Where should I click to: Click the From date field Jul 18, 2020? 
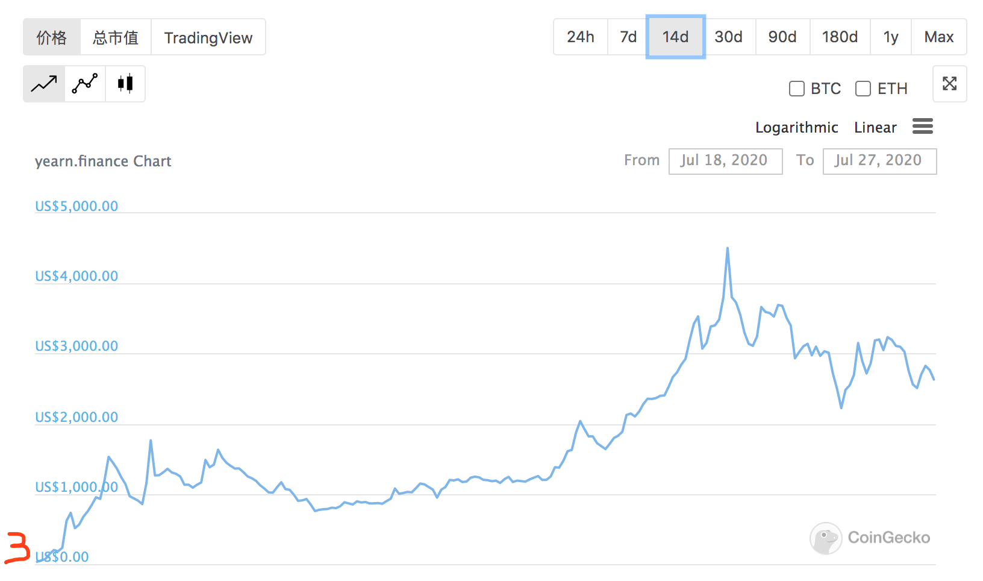tap(725, 161)
